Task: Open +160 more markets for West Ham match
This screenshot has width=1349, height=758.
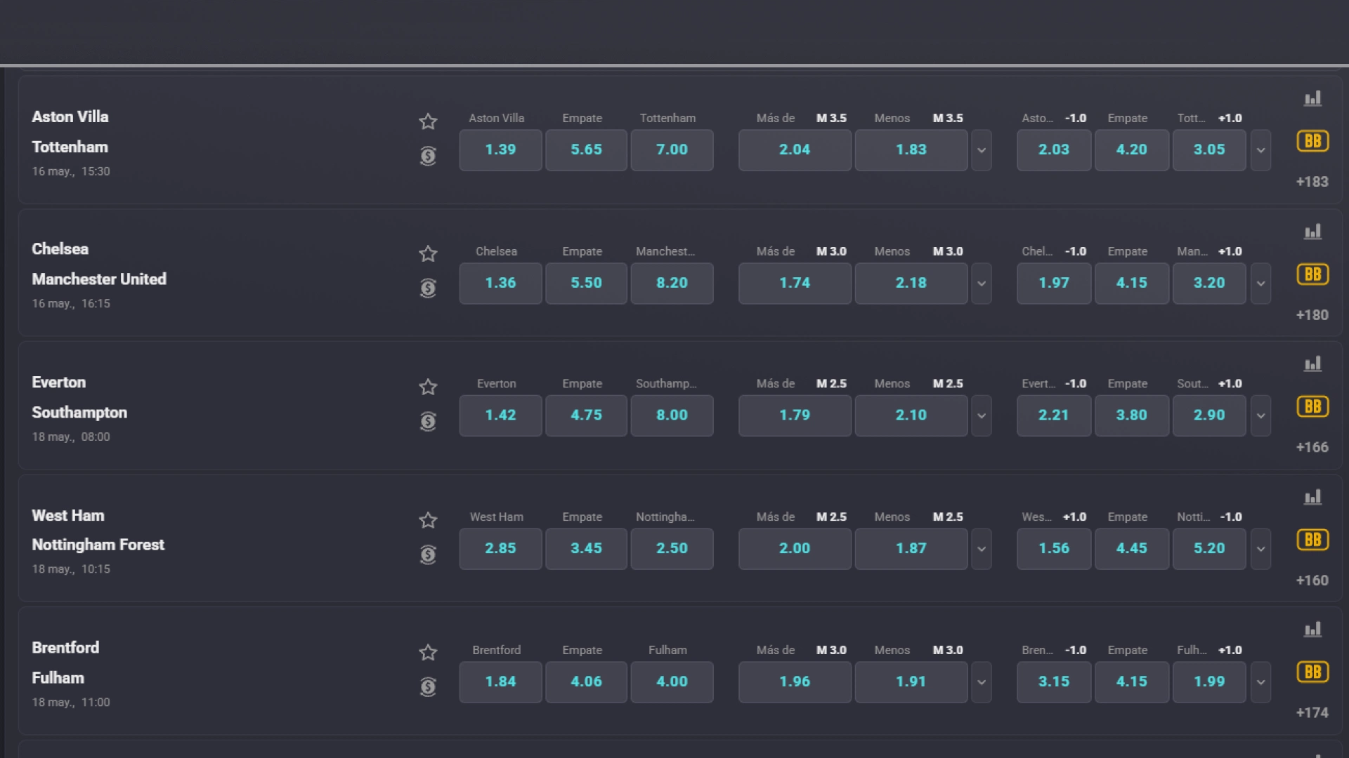Action: tap(1312, 580)
